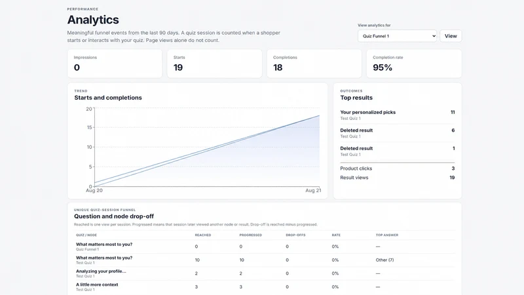
Task: Click the View button
Action: coord(451,36)
